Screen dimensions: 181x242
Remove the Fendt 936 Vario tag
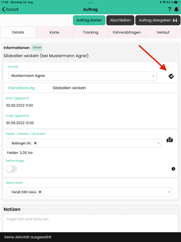coord(40,192)
